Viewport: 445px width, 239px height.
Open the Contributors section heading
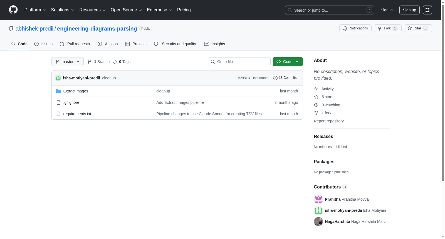pos(331,187)
